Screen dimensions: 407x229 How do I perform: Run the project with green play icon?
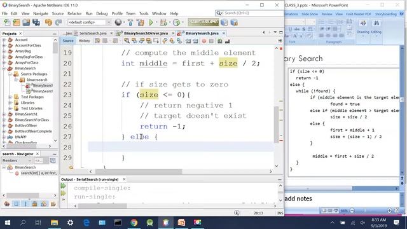tap(151, 23)
